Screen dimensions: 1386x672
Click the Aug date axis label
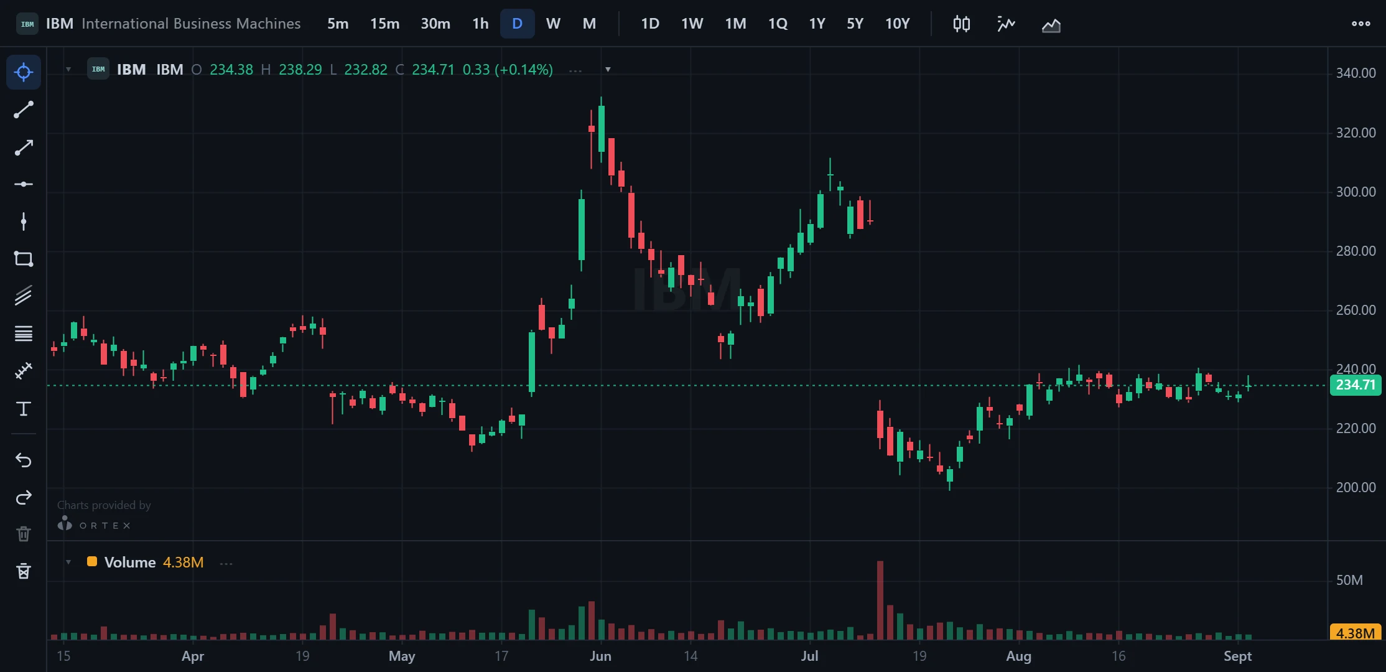[1018, 656]
